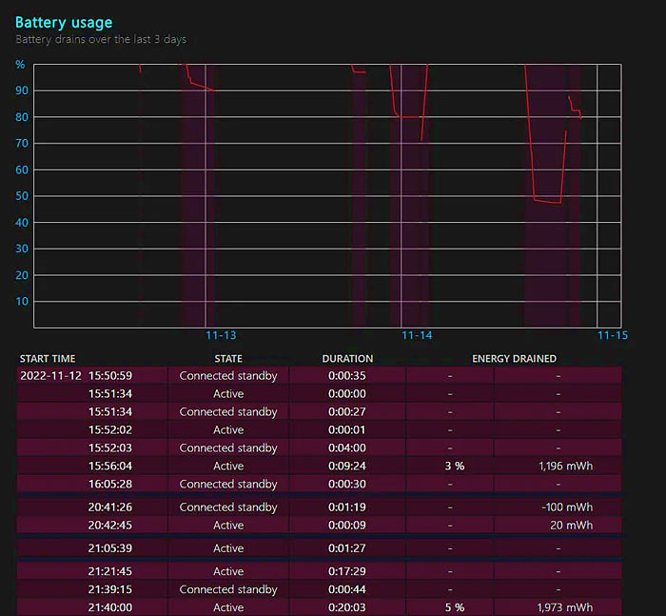The height and width of the screenshot is (616, 666).
Task: Click the 20 mWh energy value
Action: pos(571,525)
